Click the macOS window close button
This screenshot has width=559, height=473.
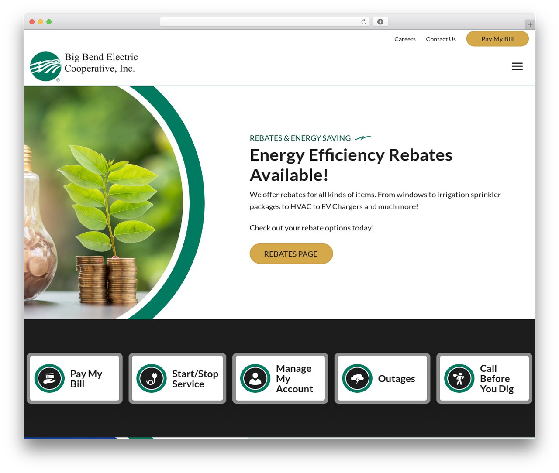[32, 22]
